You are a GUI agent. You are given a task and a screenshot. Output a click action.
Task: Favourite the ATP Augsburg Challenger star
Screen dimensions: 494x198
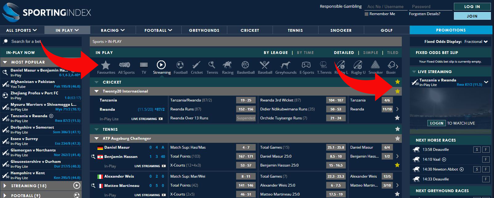[x=397, y=138]
